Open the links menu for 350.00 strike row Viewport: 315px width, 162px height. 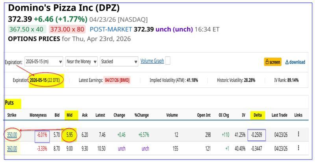(x=298, y=134)
